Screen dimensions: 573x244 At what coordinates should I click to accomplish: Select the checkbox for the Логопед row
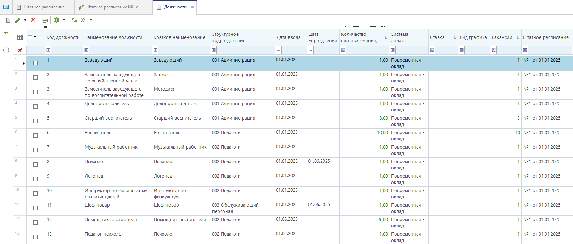tap(35, 179)
